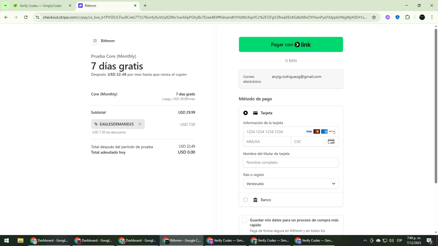
Task: Show hidden system tray icons
Action: pos(365,241)
